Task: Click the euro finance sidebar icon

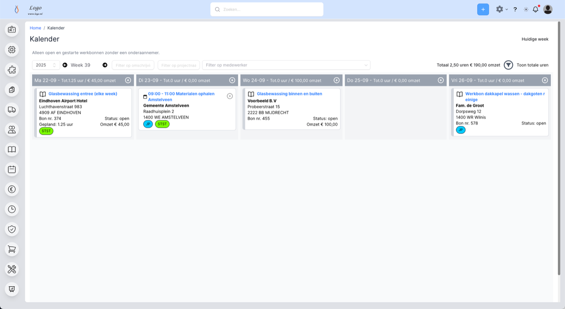Action: tap(12, 189)
